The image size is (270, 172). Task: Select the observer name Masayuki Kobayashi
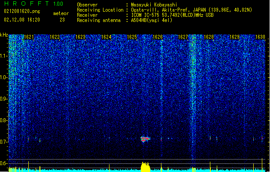coord(154,5)
